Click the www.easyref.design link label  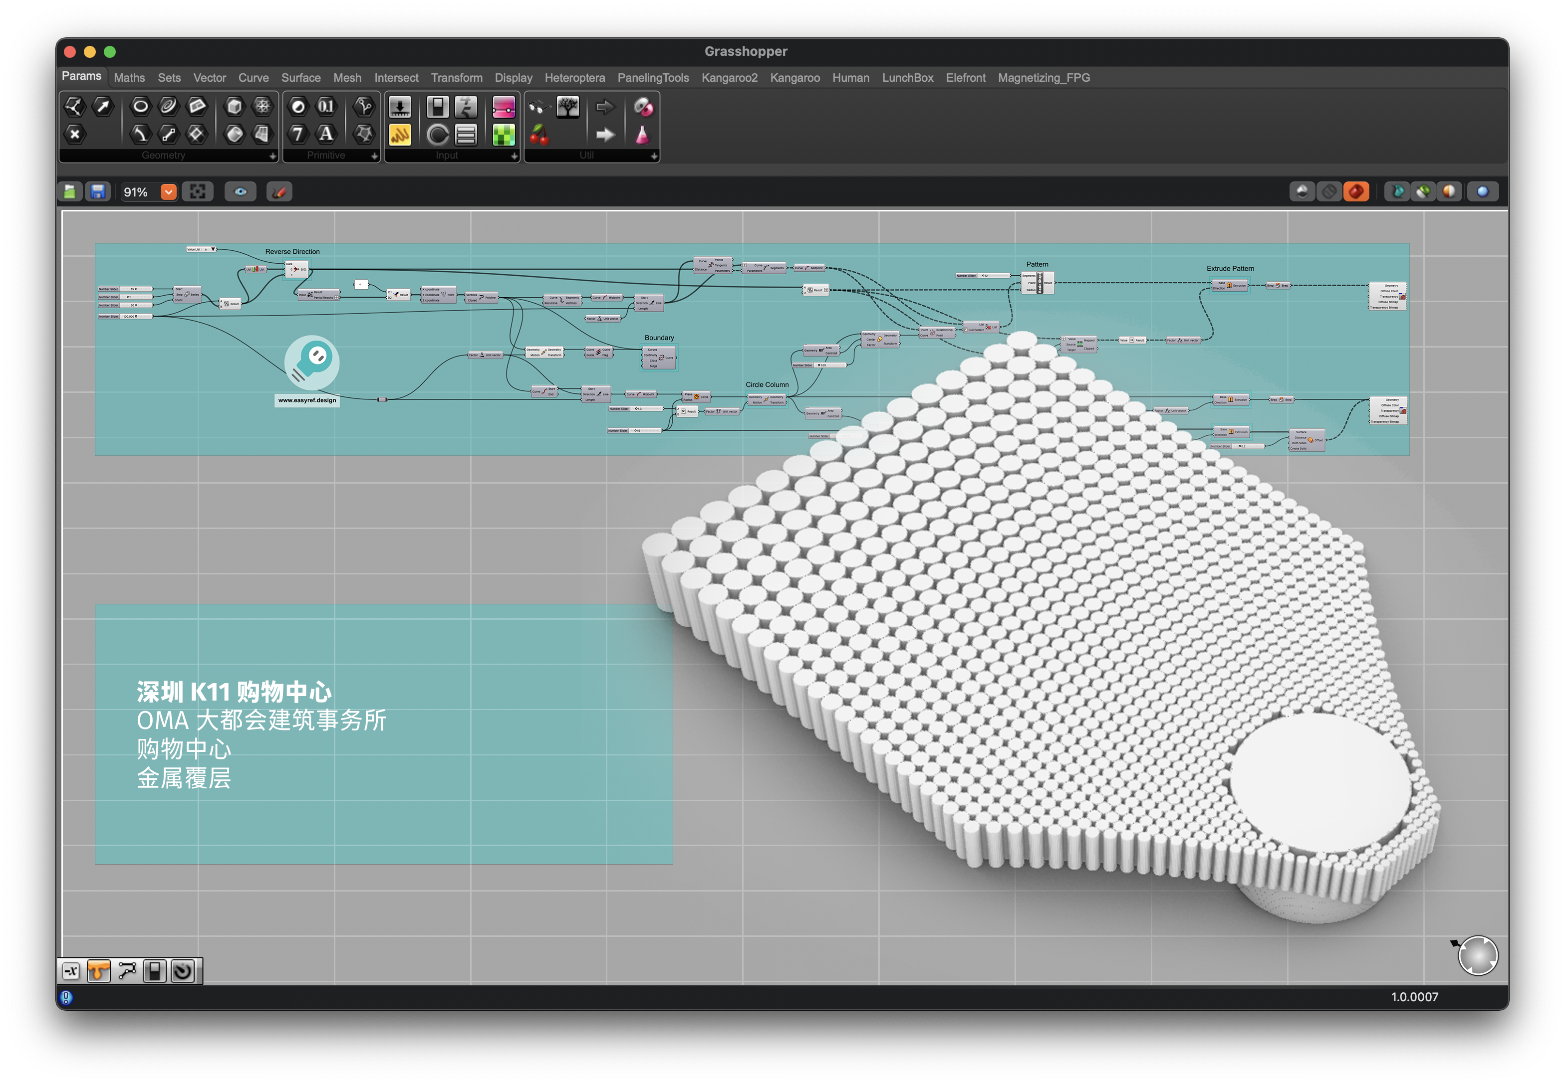coord(306,400)
